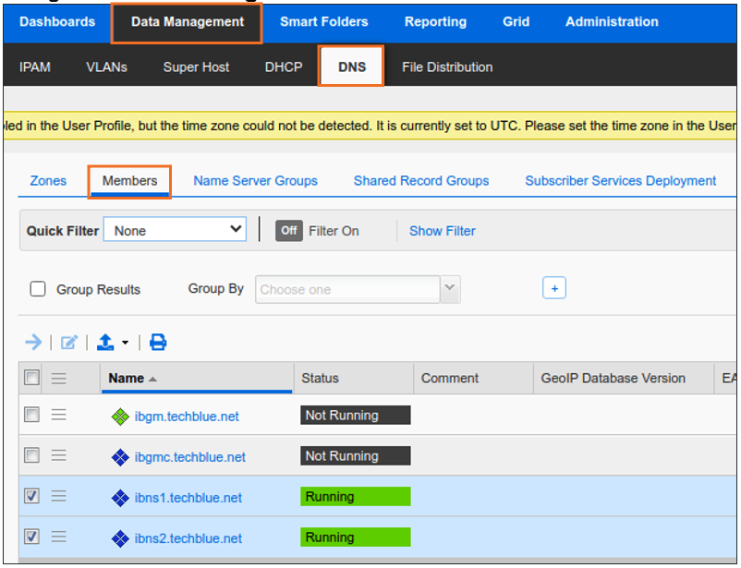
Task: Open the ibns1.techblue.net member link
Action: point(188,498)
